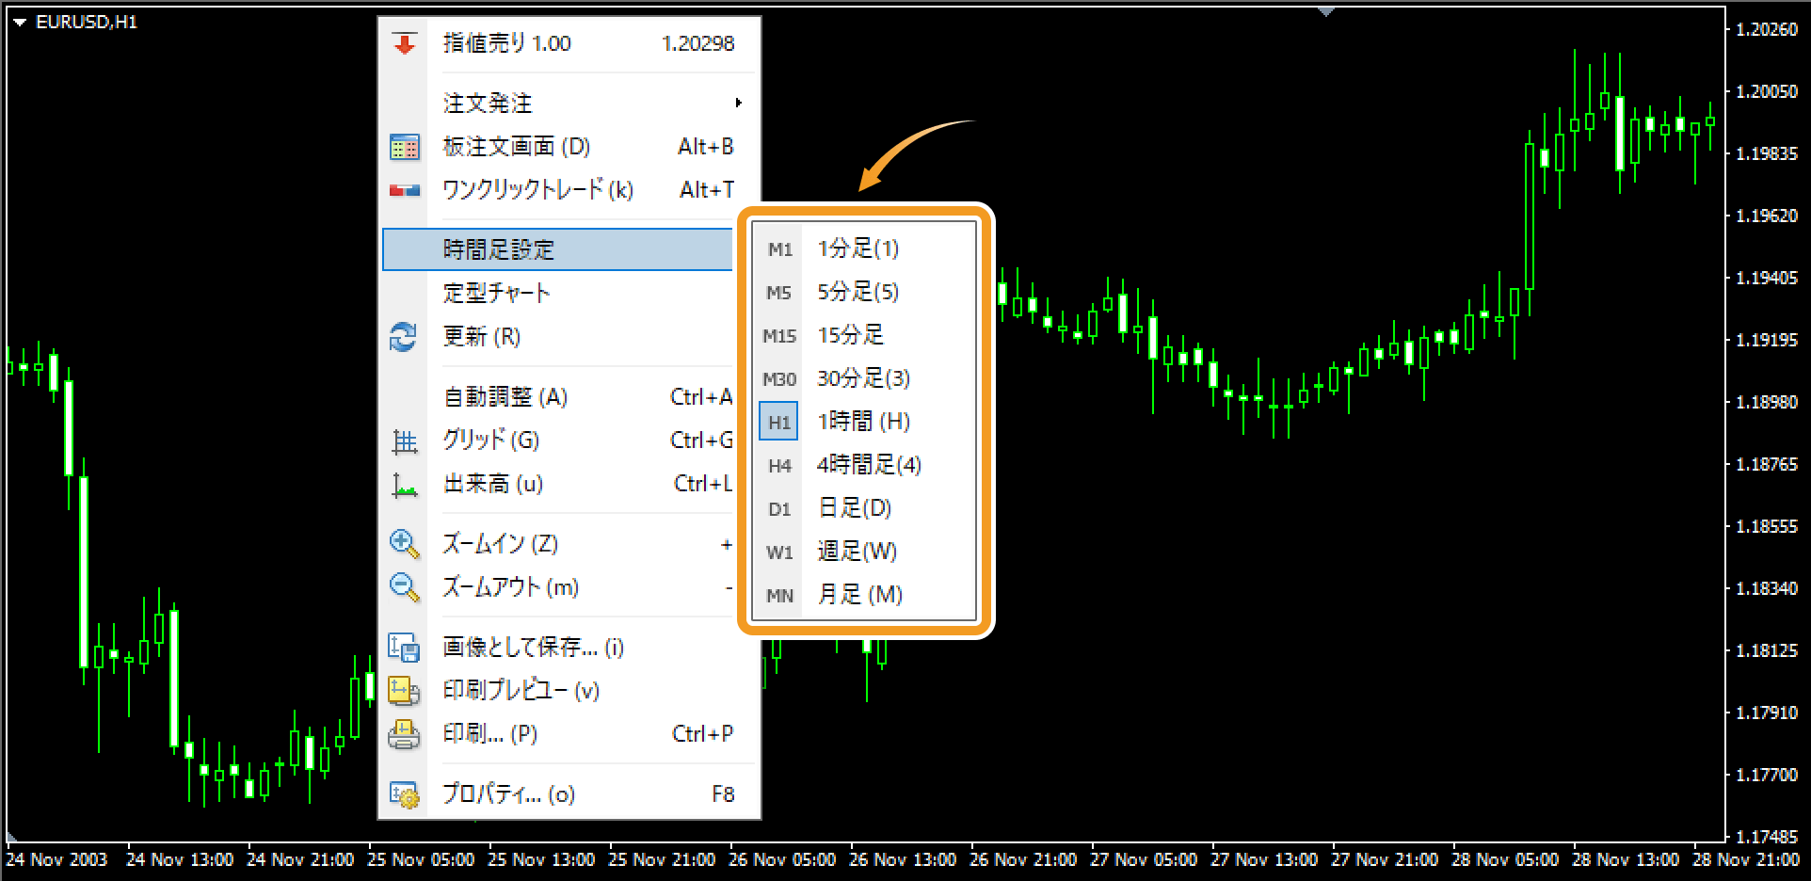Choose 印刷... (P) menu entry
This screenshot has height=881, width=1811.
(569, 734)
